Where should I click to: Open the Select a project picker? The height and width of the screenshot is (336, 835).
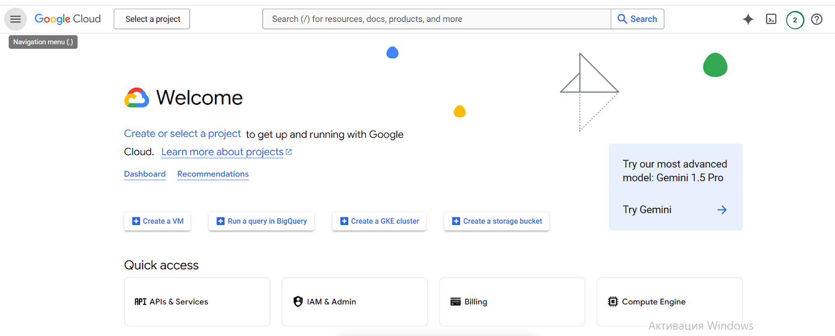click(152, 19)
